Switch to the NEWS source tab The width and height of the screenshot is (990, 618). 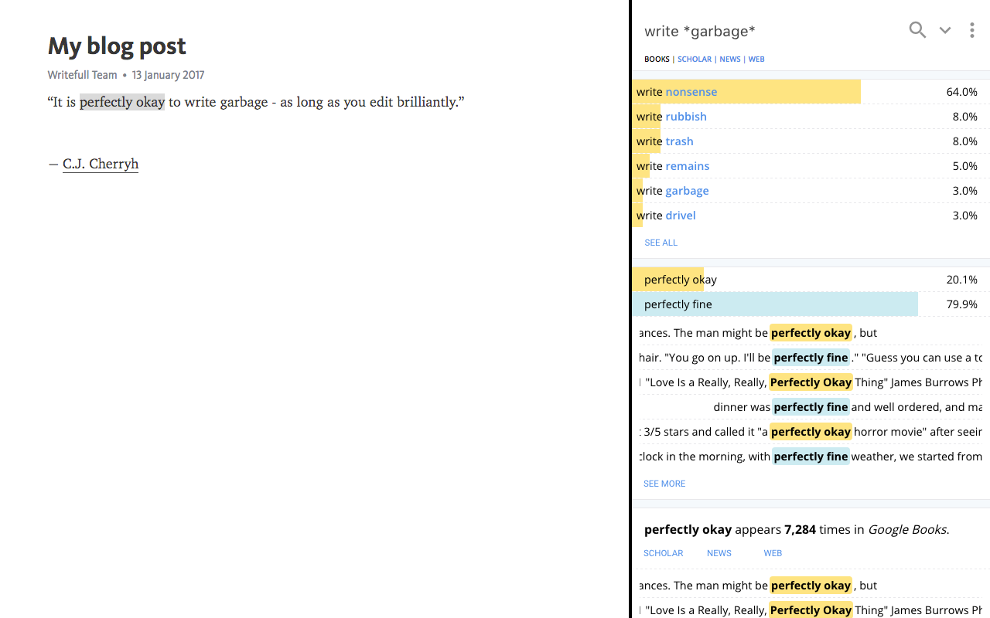coord(730,59)
